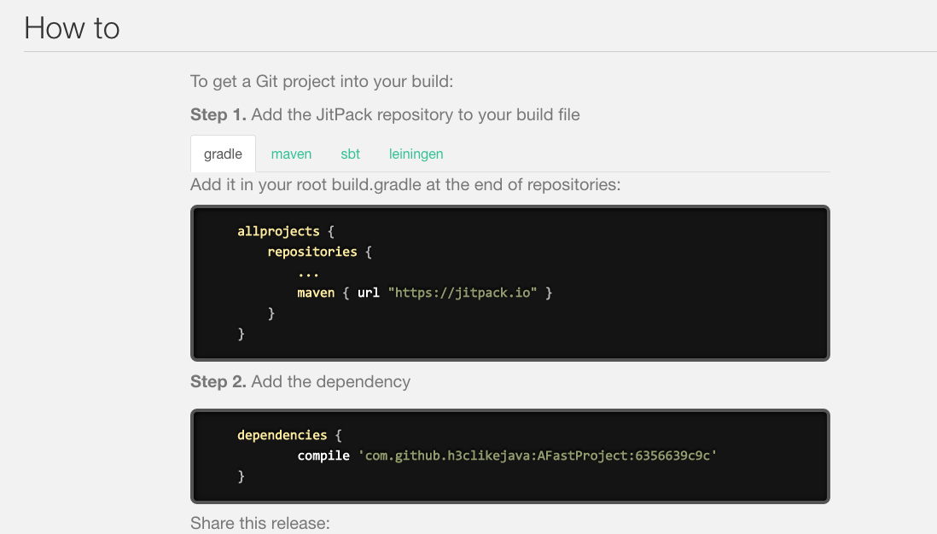Click the ellipsis line in the repositories block
The image size is (937, 534).
[308, 272]
